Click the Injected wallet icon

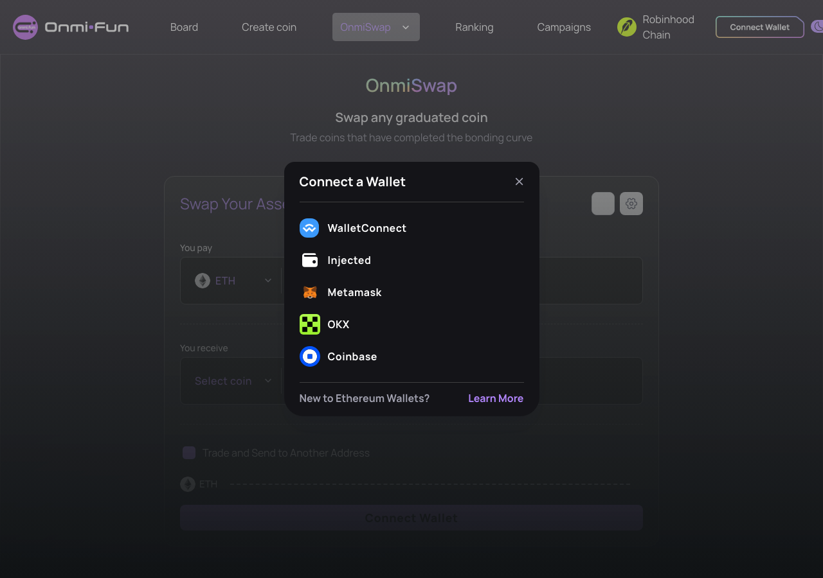pyautogui.click(x=309, y=260)
